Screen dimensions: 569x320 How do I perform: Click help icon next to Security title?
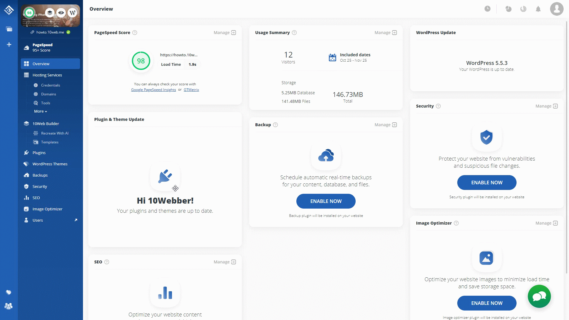click(x=438, y=106)
